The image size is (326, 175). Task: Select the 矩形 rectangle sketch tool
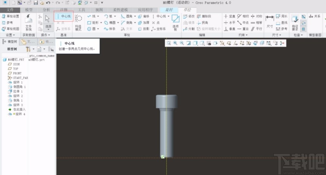click(x=93, y=23)
